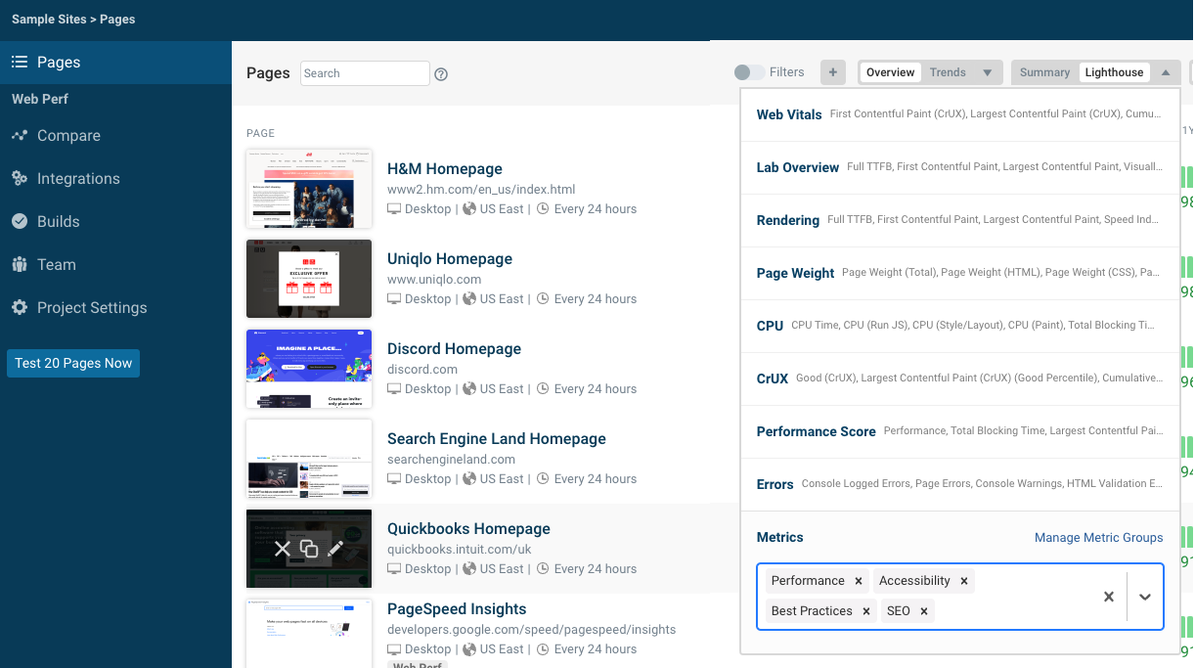The height and width of the screenshot is (668, 1195).
Task: Open the Trends dropdown arrow
Action: 988,72
